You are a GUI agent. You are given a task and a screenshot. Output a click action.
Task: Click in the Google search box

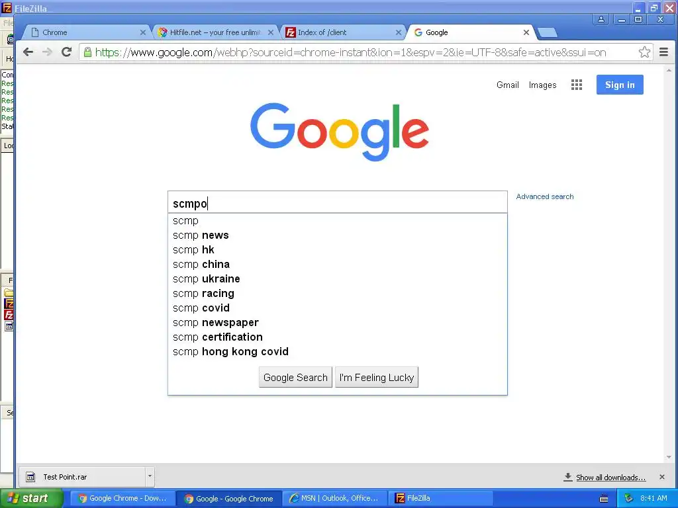pos(337,202)
